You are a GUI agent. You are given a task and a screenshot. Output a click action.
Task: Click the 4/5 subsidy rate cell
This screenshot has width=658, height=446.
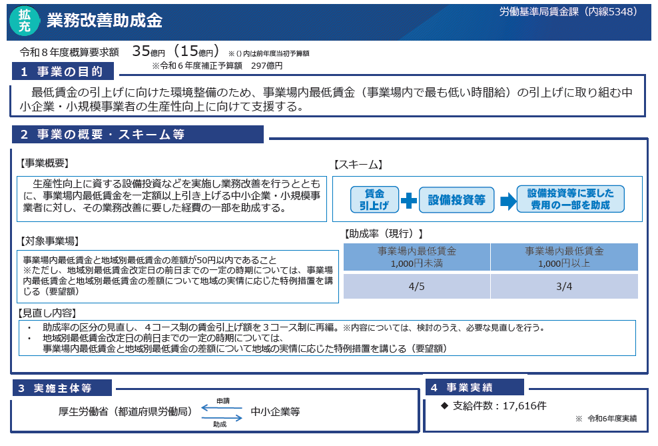tap(417, 287)
